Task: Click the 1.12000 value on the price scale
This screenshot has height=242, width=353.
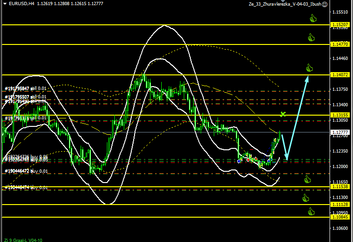Action: pos(340,166)
